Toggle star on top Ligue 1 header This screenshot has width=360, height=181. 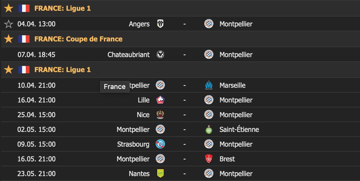(x=9, y=8)
